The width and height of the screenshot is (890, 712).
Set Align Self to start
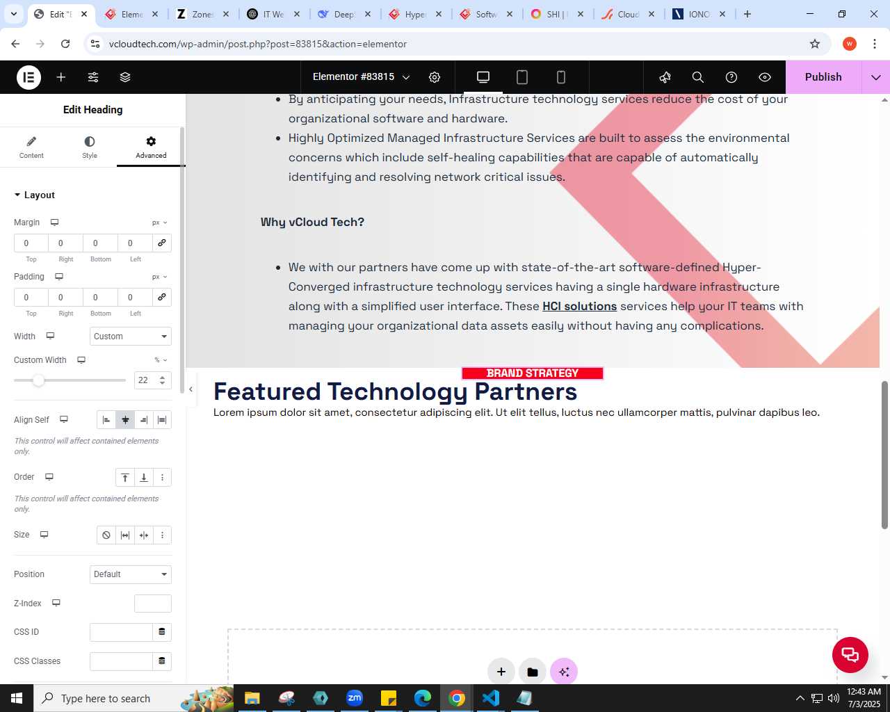pos(106,420)
